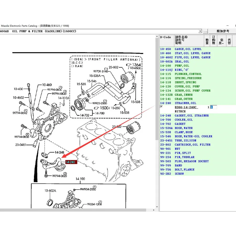
Task: Select row 14-115 PLUNGER, CONTROL
Action: click(x=198, y=74)
